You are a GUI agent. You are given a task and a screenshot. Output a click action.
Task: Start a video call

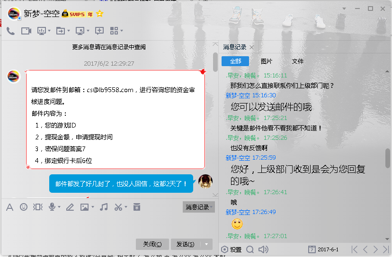pos(26,31)
